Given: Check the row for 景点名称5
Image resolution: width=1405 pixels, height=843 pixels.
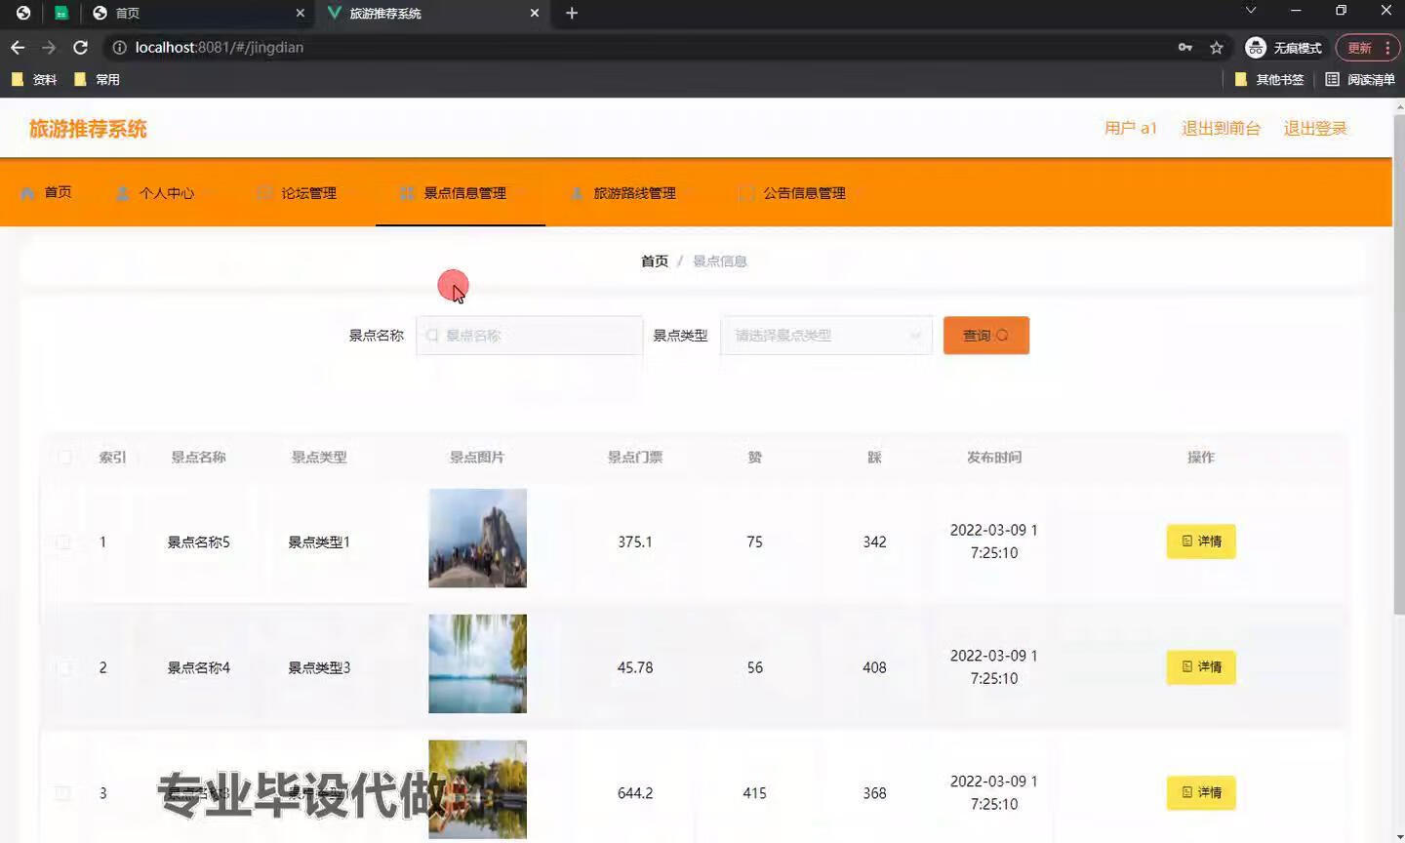Looking at the screenshot, I should tap(63, 542).
